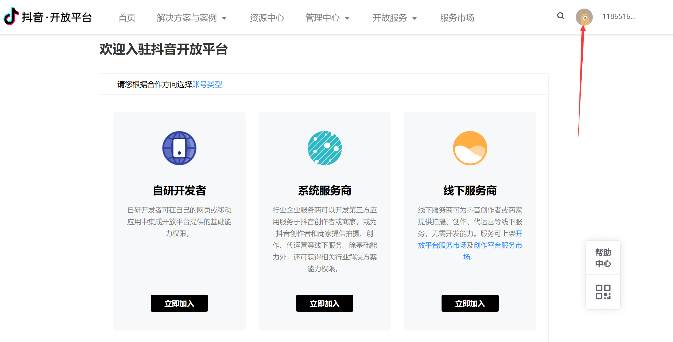This screenshot has height=342, width=673.
Task: Click the 自研开发者 globe icon
Action: click(179, 148)
